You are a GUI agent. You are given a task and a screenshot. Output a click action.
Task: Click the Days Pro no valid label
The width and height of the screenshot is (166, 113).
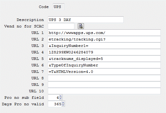pyautogui.click(x=23, y=104)
